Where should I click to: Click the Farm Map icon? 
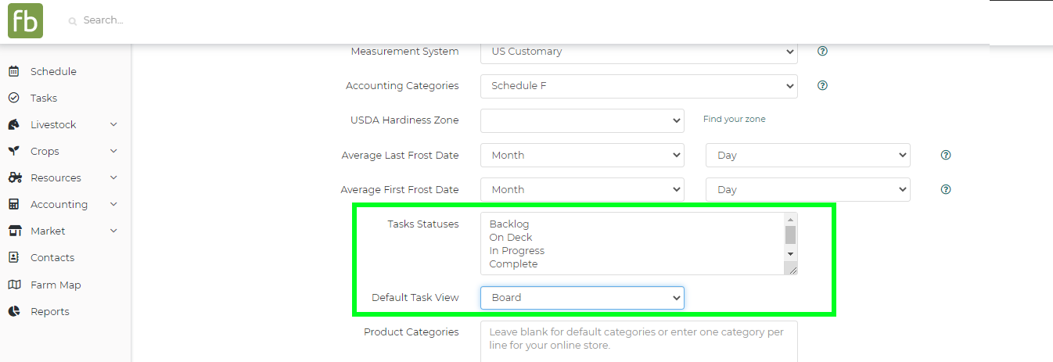(x=14, y=285)
